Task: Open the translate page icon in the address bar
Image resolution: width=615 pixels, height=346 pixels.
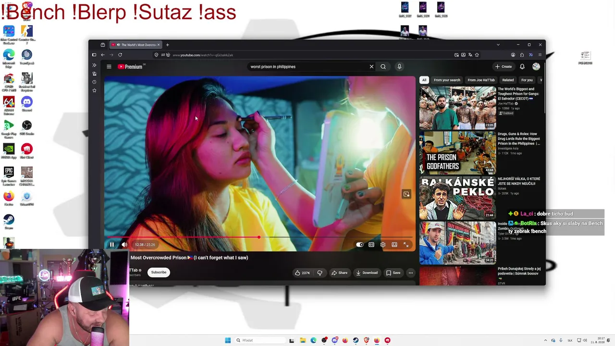Action: [x=470, y=55]
